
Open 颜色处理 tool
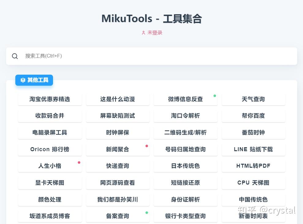click(x=50, y=200)
